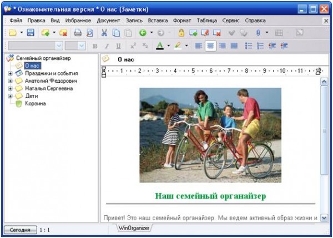Click the Cut scissors icon
The image size is (333, 238).
104,33
